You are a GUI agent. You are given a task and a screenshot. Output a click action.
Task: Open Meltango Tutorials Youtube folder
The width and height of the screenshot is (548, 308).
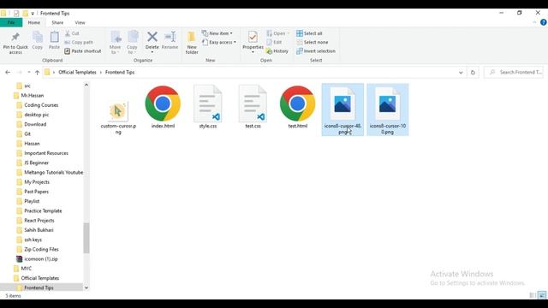(50, 173)
